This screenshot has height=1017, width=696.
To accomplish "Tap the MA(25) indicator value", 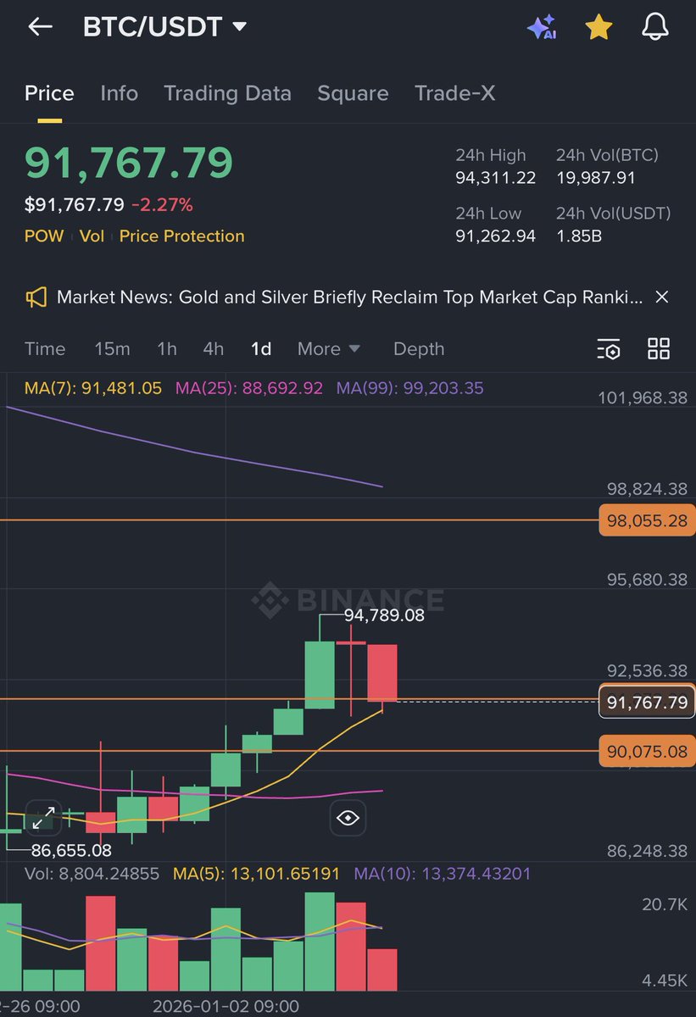I will coord(249,388).
